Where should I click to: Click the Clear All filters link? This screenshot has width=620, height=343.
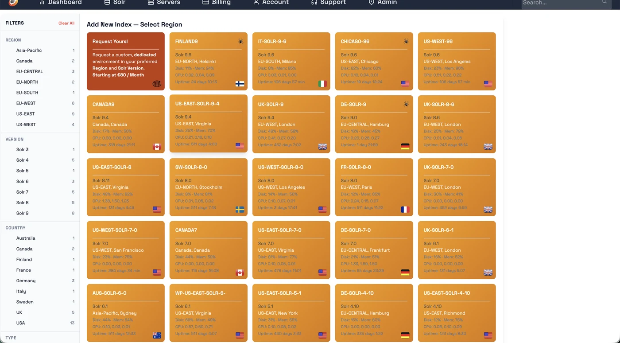click(x=66, y=23)
